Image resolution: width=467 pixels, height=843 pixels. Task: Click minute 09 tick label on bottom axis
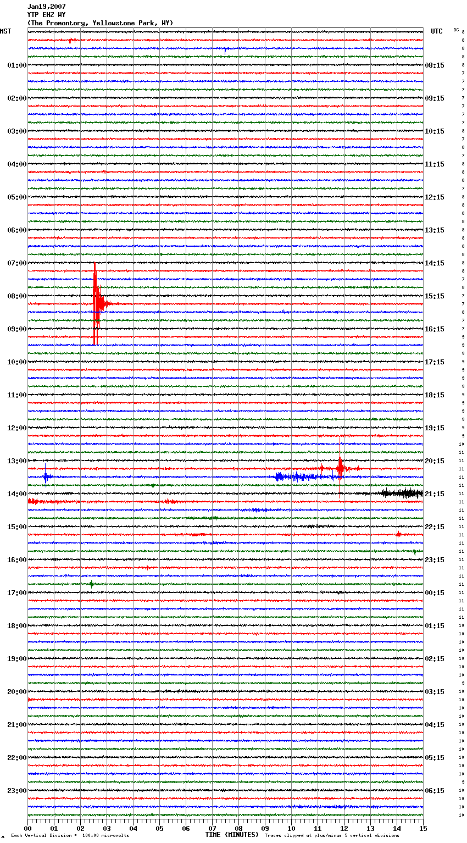(x=265, y=828)
